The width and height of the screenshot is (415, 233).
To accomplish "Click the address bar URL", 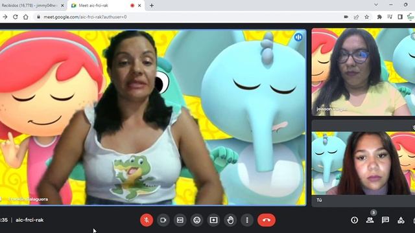I will click(85, 17).
